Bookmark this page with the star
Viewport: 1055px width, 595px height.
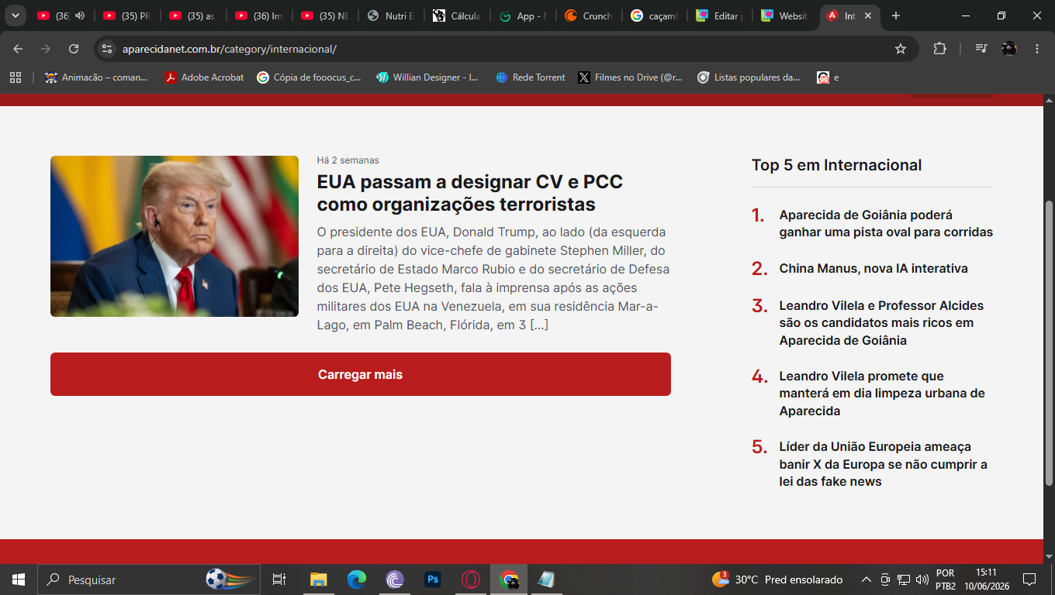tap(901, 49)
